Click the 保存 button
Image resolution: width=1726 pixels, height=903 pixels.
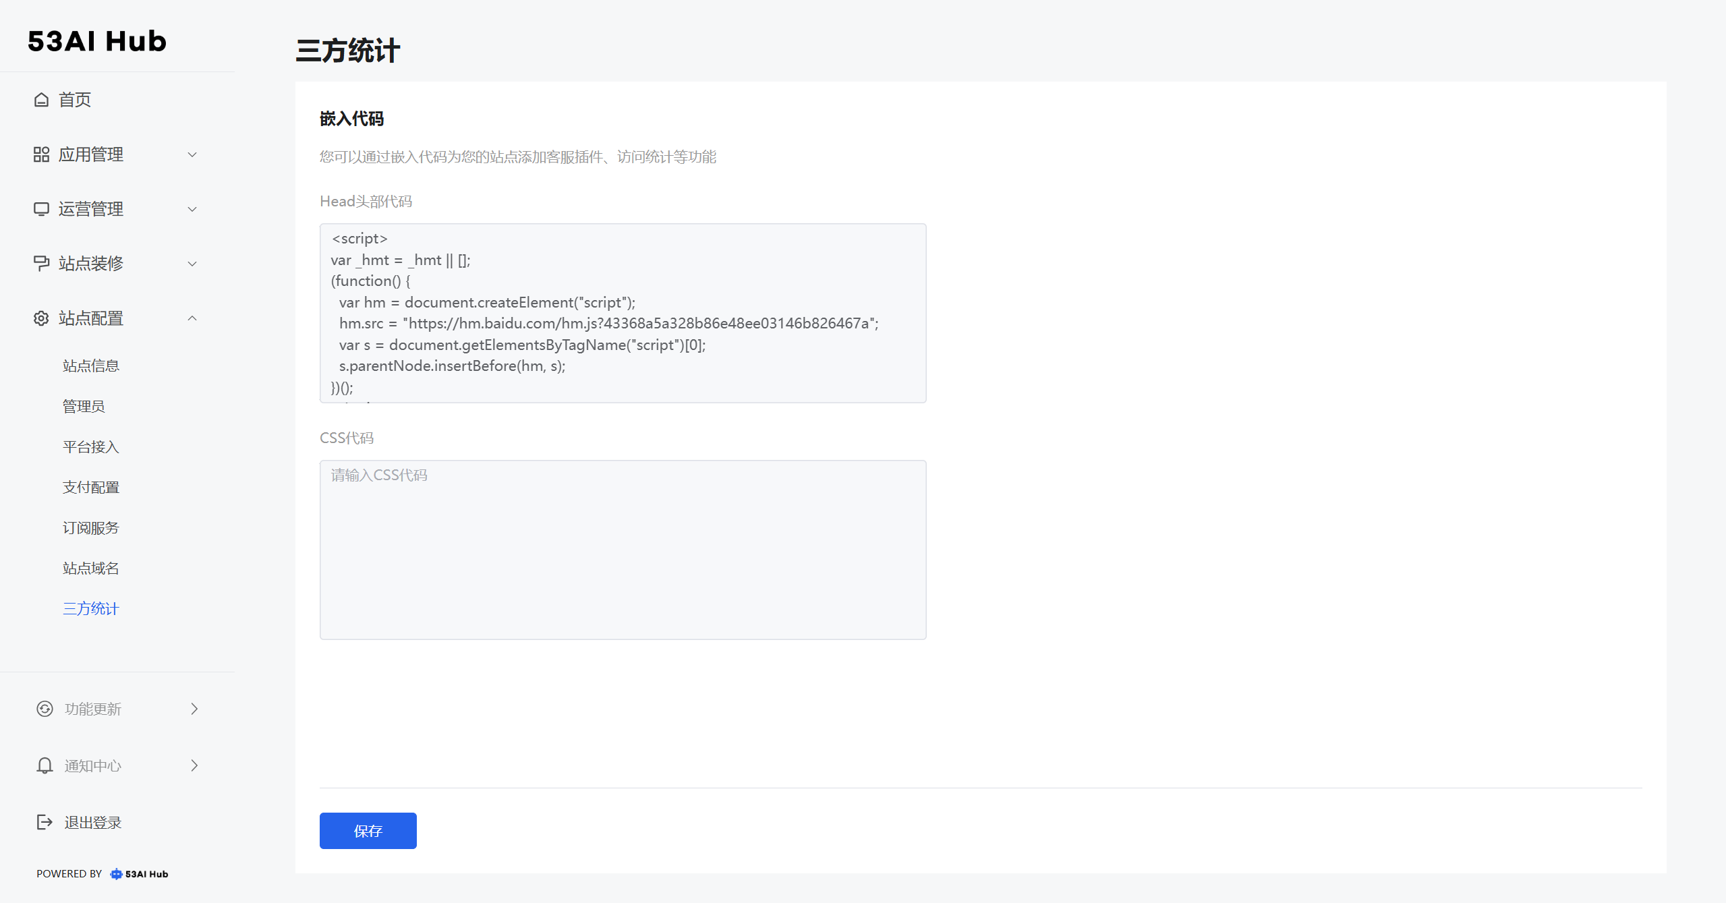click(x=368, y=831)
